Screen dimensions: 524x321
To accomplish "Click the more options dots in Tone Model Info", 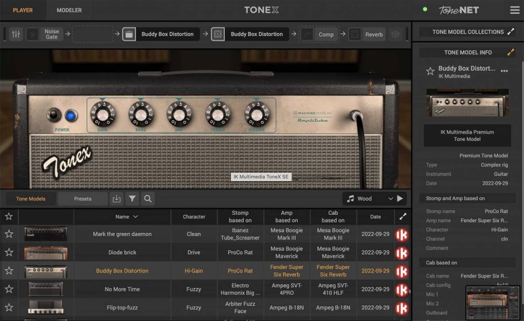I will (x=504, y=71).
